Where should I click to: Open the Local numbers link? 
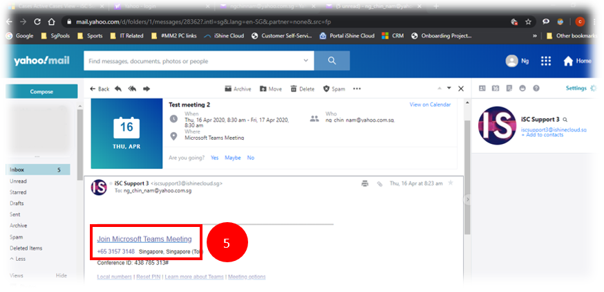pos(115,277)
